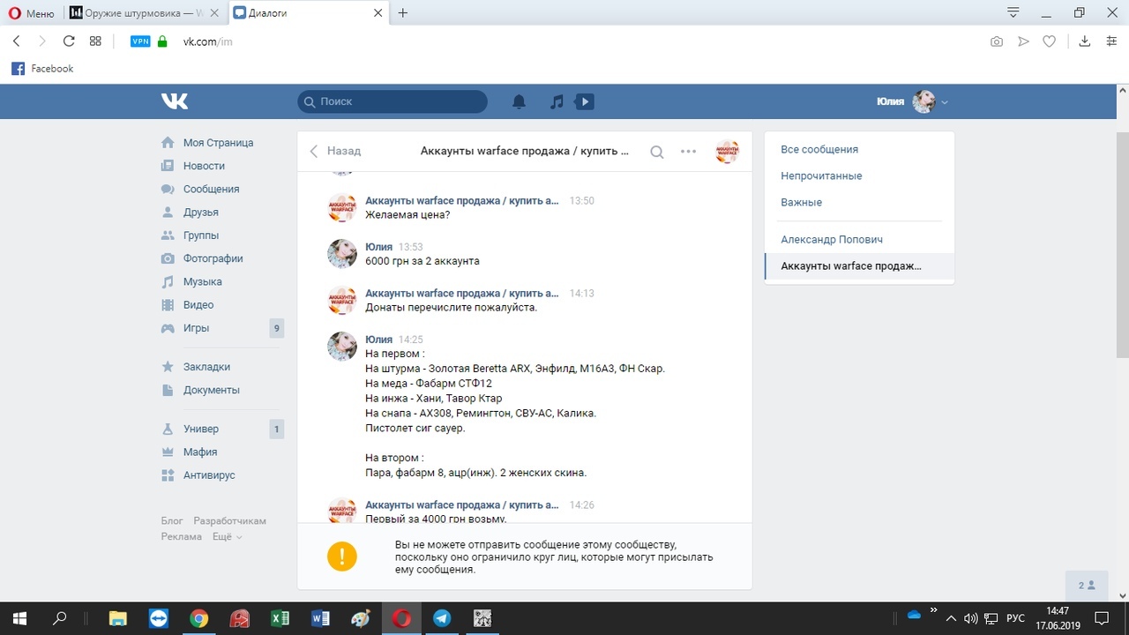Open the Opera Меню button
Viewport: 1129px width, 635px height.
(32, 13)
